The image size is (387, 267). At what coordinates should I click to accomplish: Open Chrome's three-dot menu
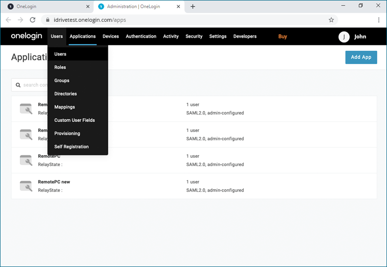378,20
